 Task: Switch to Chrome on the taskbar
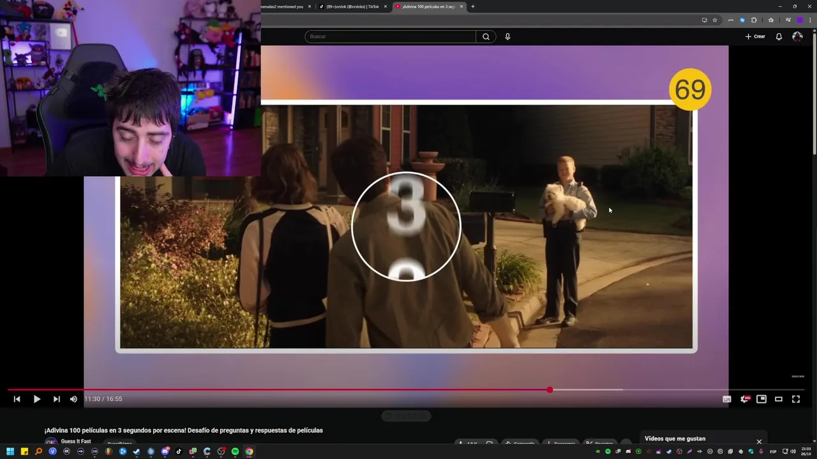249,451
